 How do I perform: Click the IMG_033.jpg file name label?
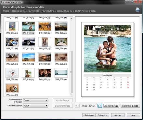tap(12, 95)
